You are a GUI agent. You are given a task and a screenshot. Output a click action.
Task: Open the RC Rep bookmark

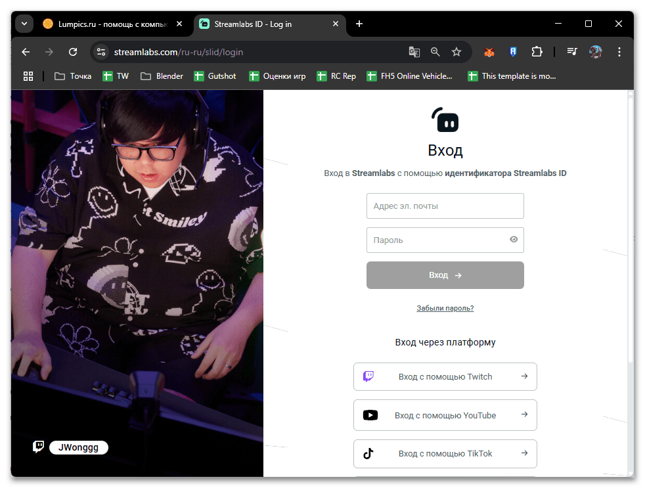[336, 76]
